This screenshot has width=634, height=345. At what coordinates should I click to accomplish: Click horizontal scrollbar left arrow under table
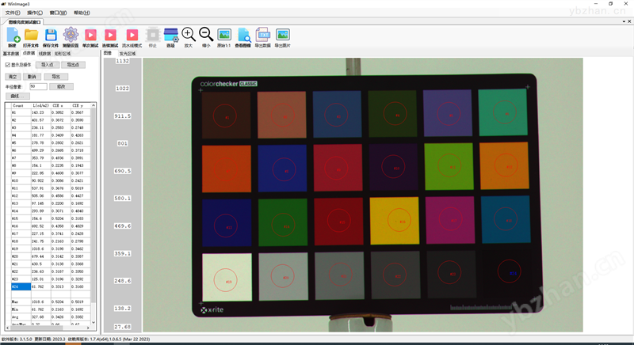click(7, 328)
